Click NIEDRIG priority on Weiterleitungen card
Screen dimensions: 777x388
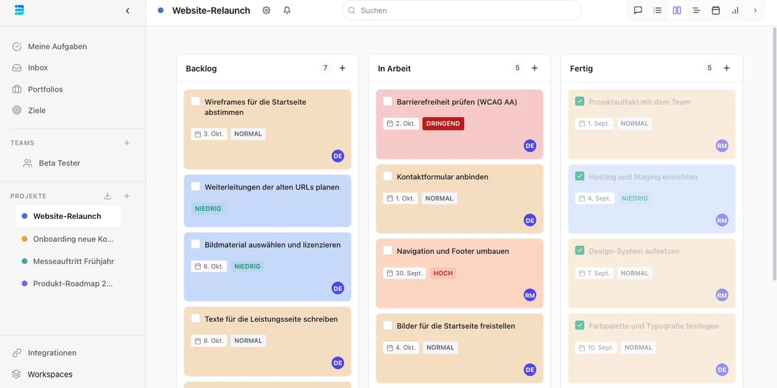click(208, 208)
